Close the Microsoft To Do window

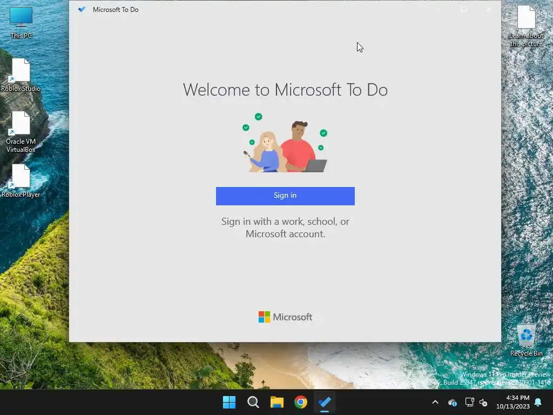tap(488, 9)
